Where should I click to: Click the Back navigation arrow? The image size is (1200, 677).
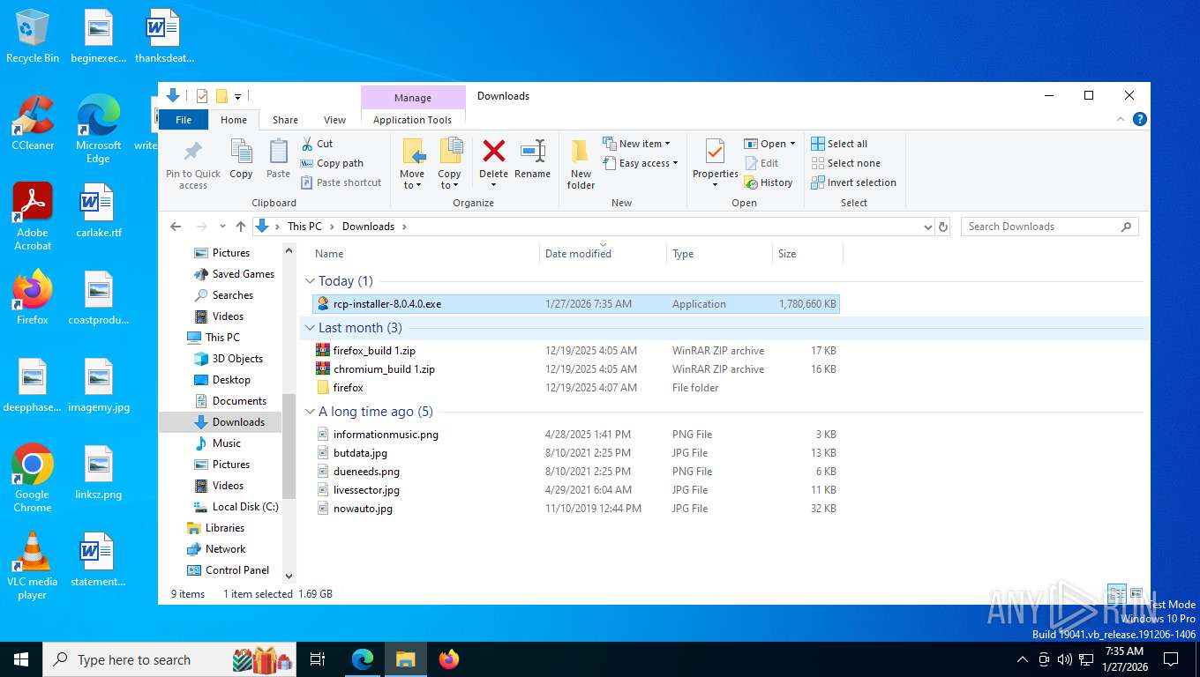point(176,227)
